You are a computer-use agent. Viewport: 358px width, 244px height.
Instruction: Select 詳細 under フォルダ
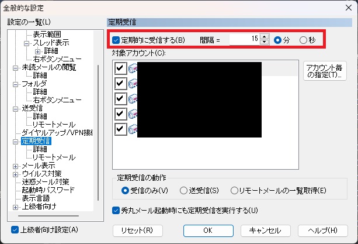tap(40, 92)
